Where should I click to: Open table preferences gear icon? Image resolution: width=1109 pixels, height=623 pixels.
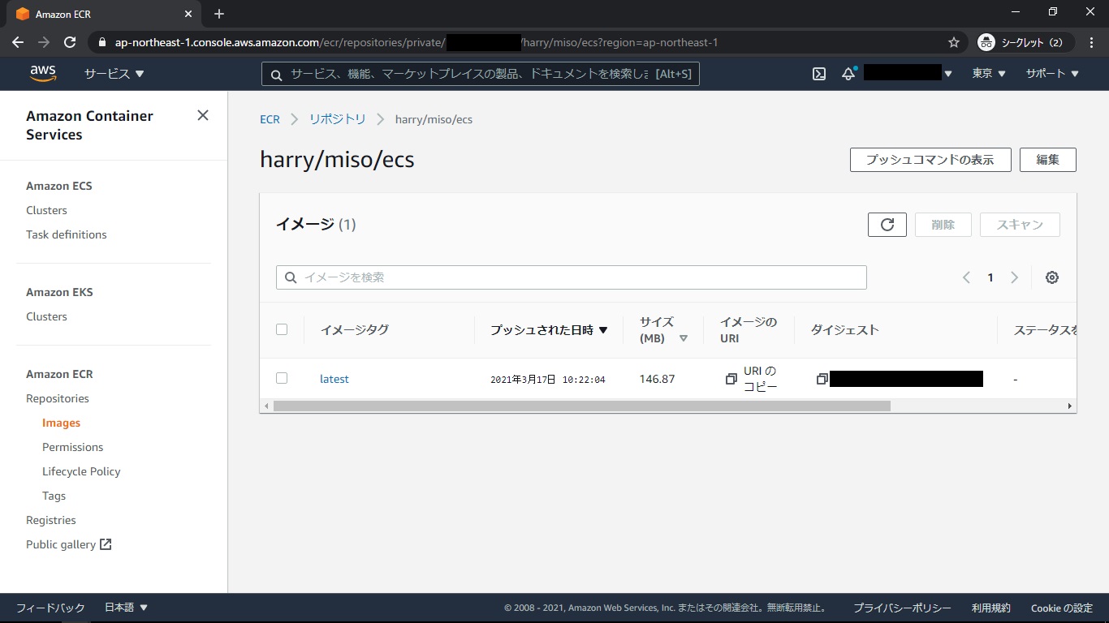pyautogui.click(x=1051, y=277)
